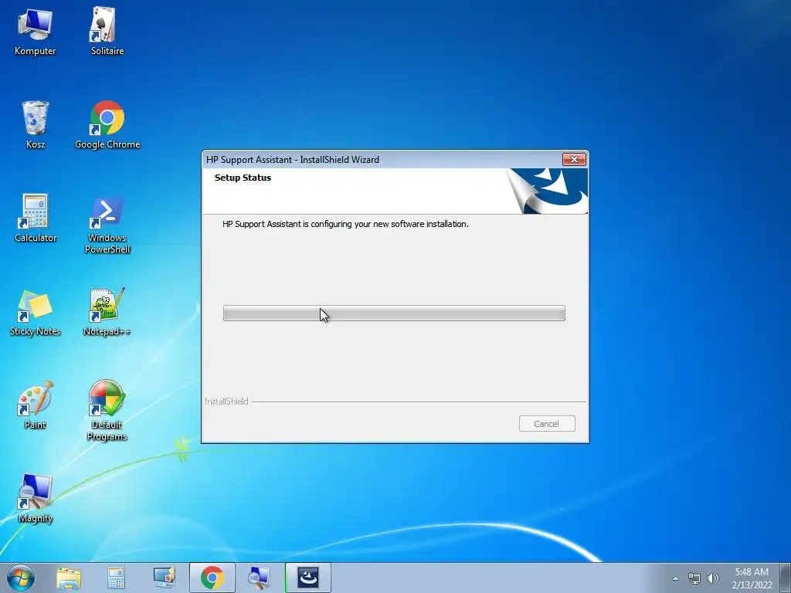
Task: Open the monitor personalization taskbar icon
Action: (165, 578)
